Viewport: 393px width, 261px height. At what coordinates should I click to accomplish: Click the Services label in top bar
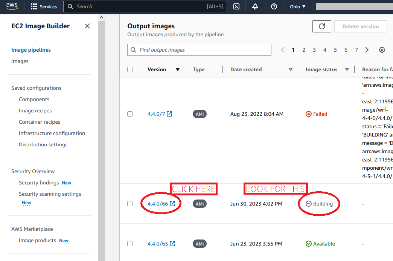(x=49, y=7)
